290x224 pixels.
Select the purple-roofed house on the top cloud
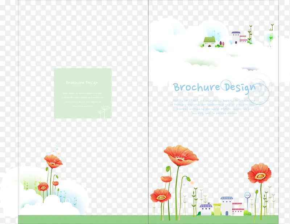[236, 37]
